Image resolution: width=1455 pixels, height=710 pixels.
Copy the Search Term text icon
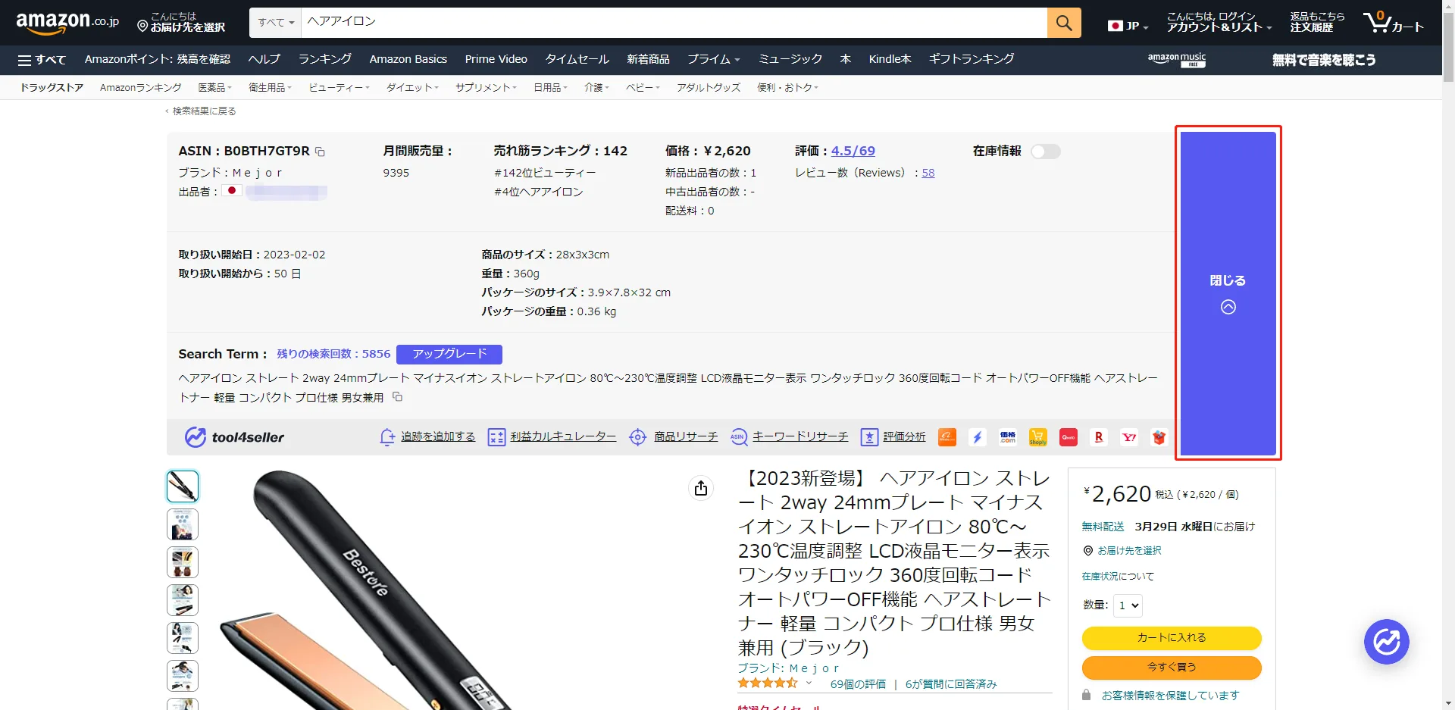click(397, 397)
